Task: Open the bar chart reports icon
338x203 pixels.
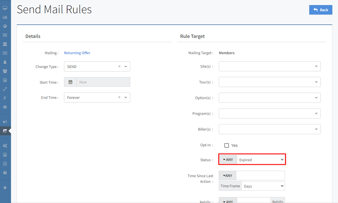Action: (5, 17)
